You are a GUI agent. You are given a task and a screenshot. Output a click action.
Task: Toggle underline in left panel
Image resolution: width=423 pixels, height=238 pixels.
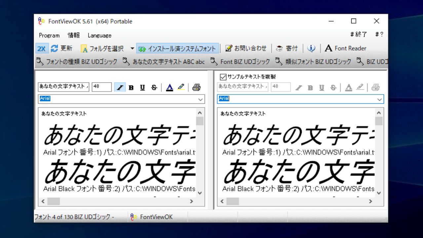pyautogui.click(x=142, y=87)
